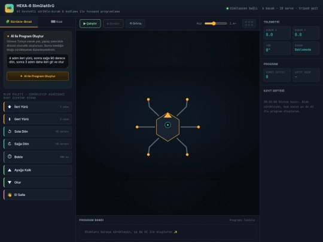Click the triangle icon of Ayağa Kalk
The width and height of the screenshot is (323, 242).
click(10, 170)
